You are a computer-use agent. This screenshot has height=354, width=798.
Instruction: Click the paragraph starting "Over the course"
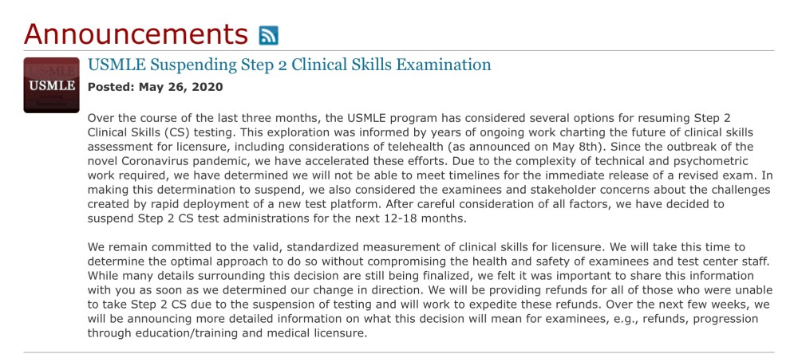[431, 167]
